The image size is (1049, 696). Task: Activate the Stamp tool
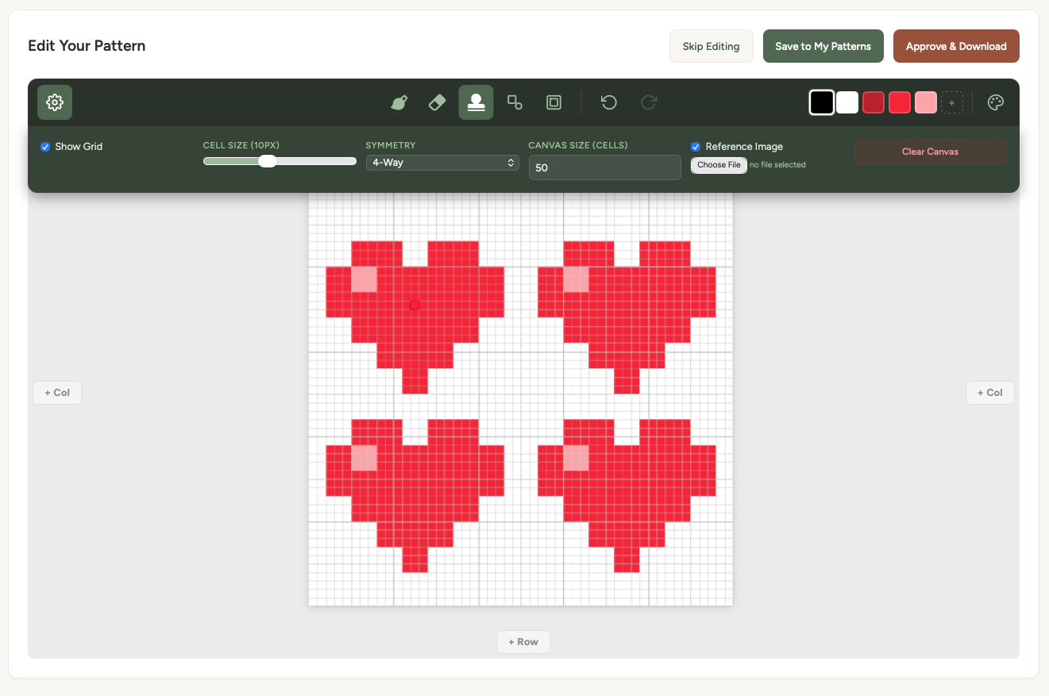[476, 102]
